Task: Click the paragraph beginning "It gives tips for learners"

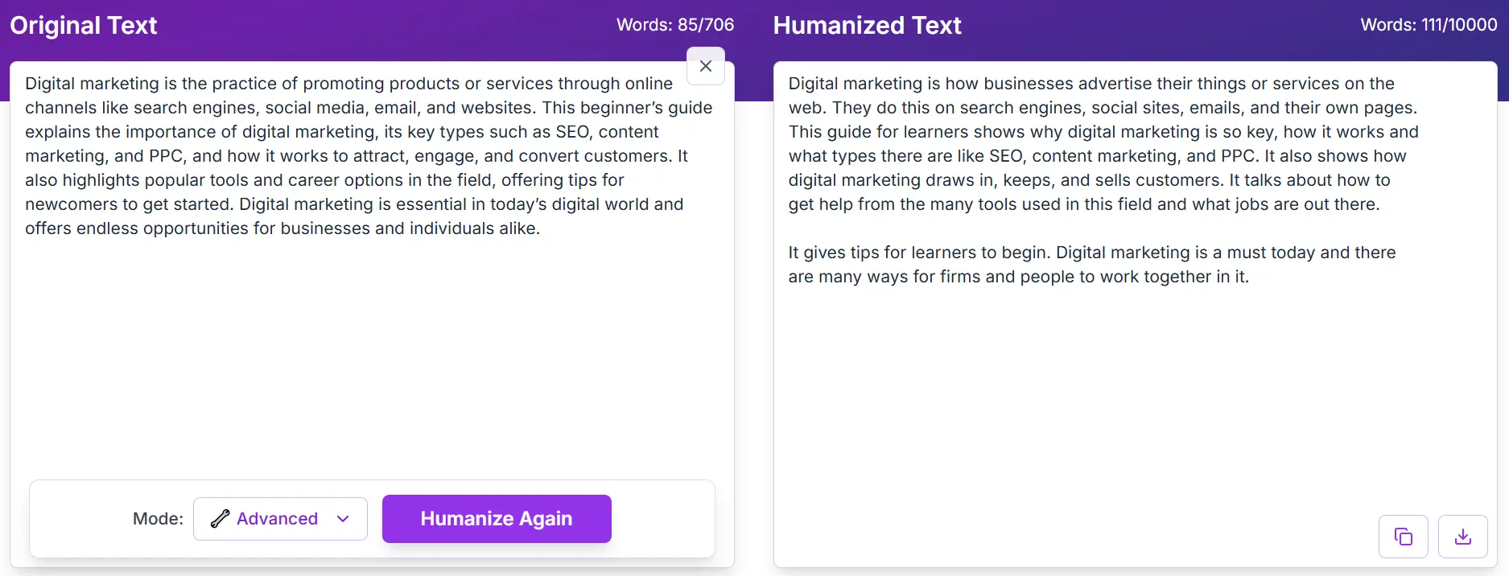Action: [1091, 265]
